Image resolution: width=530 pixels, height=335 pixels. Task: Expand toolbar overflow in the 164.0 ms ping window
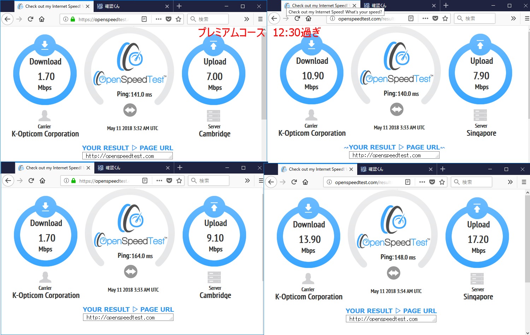click(x=247, y=181)
